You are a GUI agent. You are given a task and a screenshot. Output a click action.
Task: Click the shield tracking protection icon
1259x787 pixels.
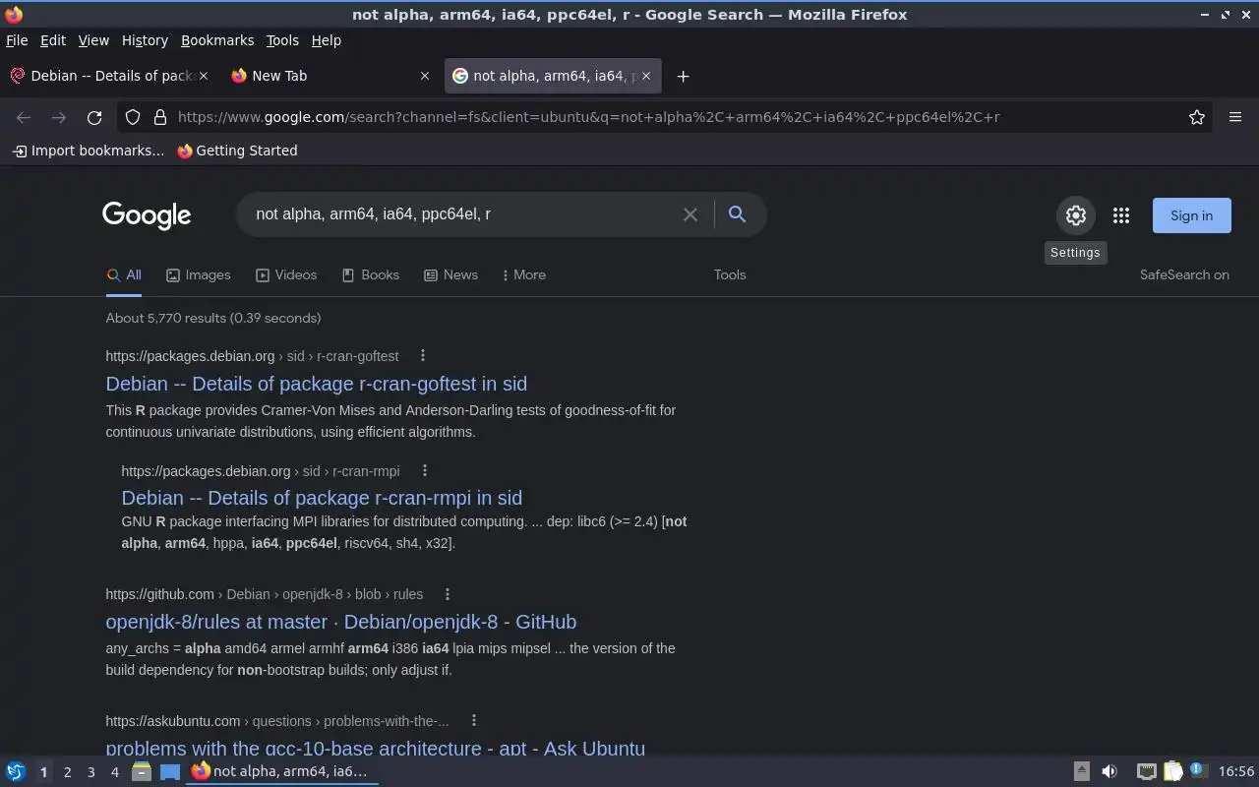click(133, 117)
